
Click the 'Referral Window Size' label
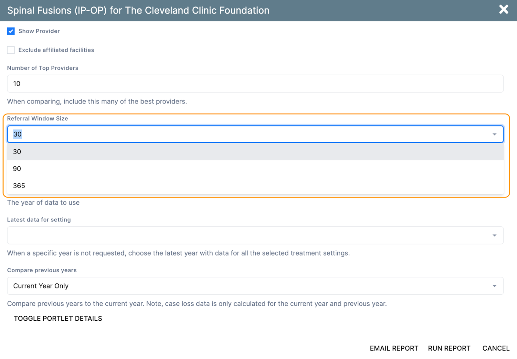click(x=37, y=119)
